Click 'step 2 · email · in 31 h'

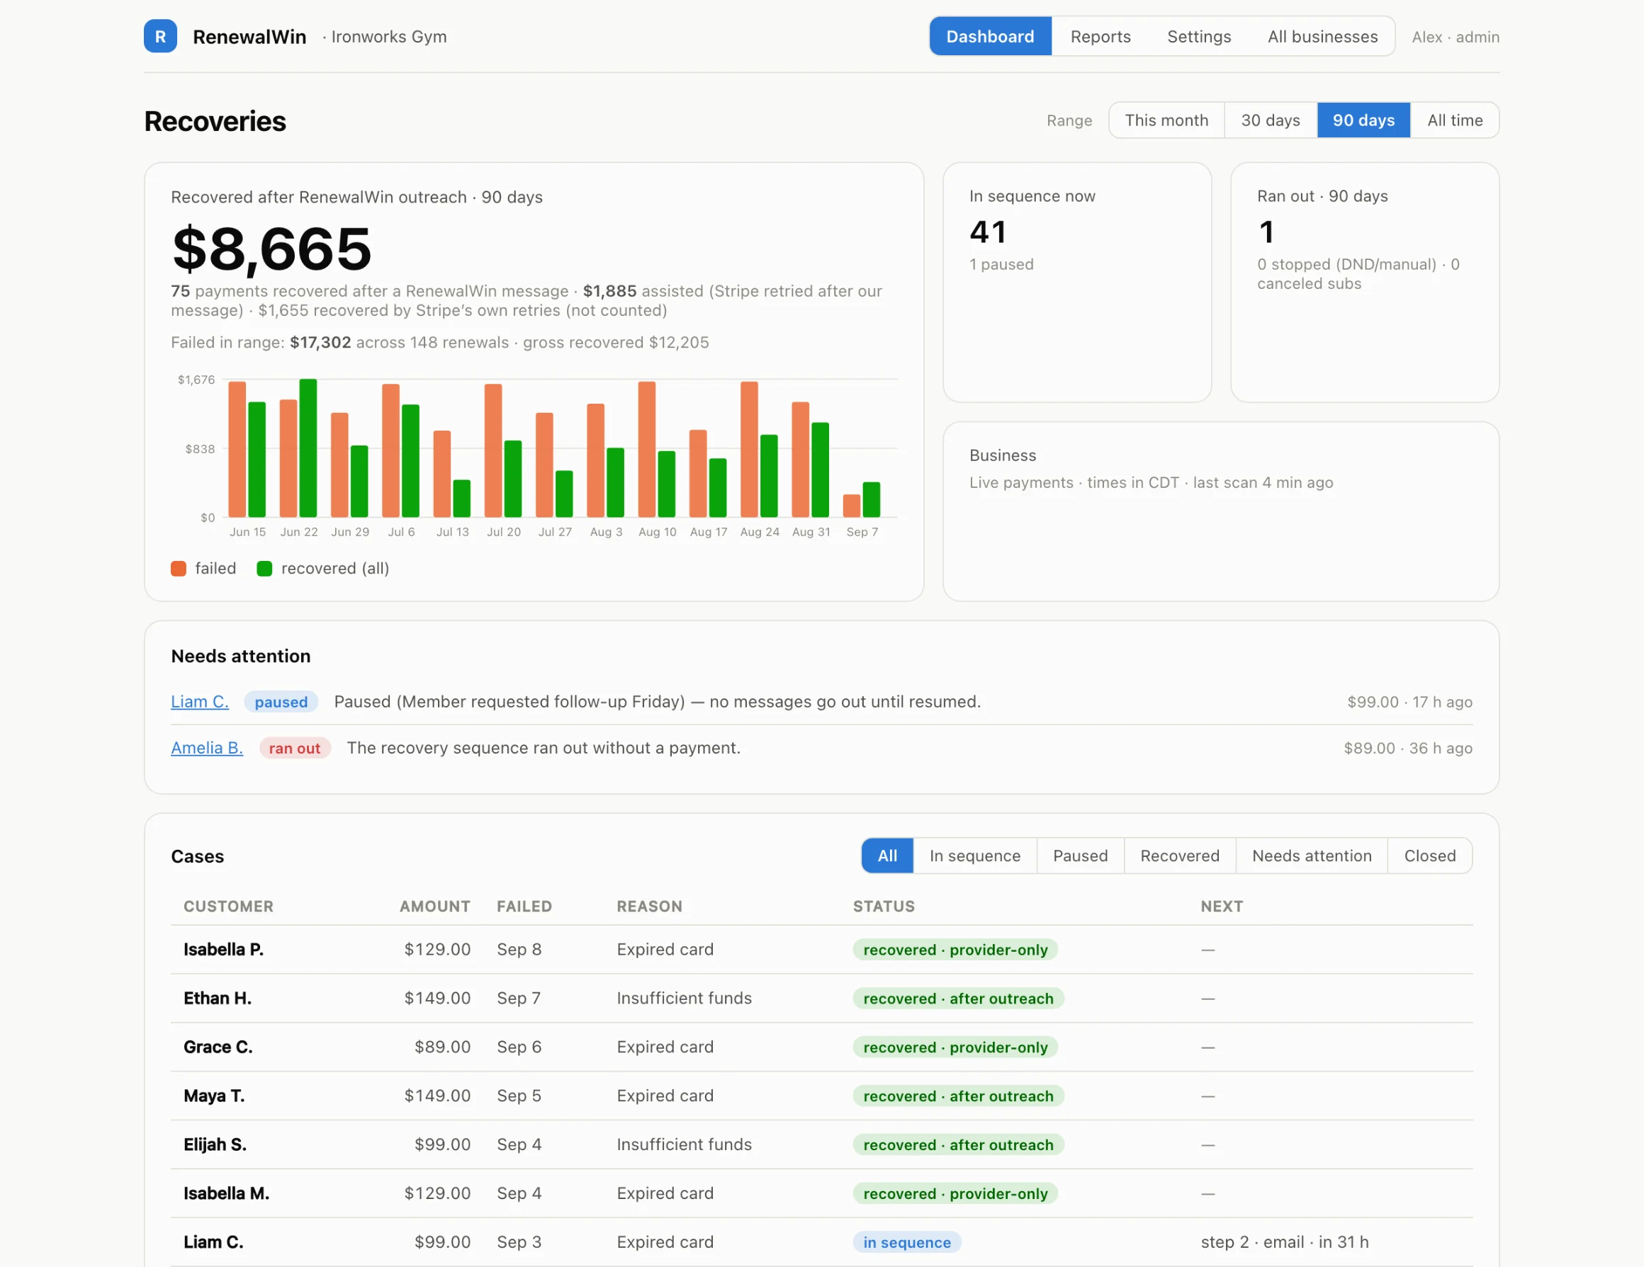click(x=1284, y=1242)
